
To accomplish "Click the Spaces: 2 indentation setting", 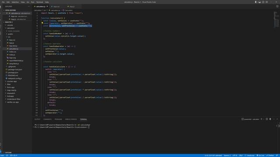I will [x=227, y=155].
